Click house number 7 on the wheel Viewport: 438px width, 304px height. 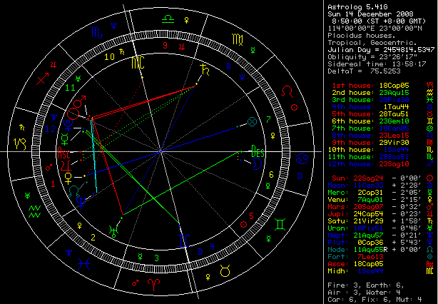pyautogui.click(x=268, y=118)
